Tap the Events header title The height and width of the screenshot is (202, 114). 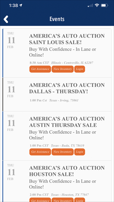pos(57,19)
